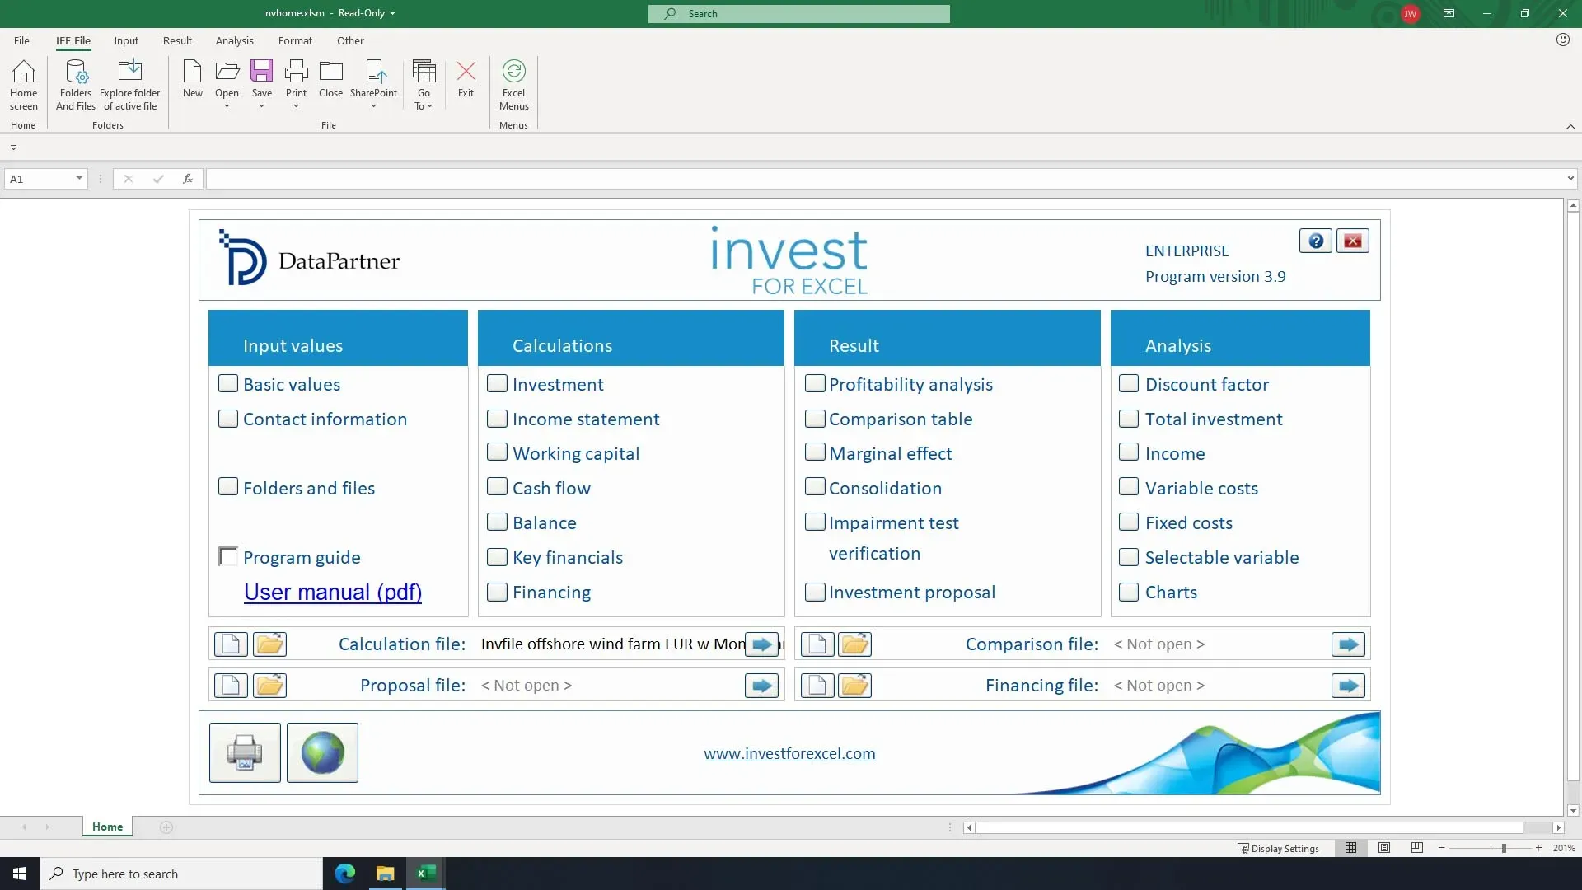Open Folders And Files ribbon tool
The image size is (1582, 890).
coord(76,84)
